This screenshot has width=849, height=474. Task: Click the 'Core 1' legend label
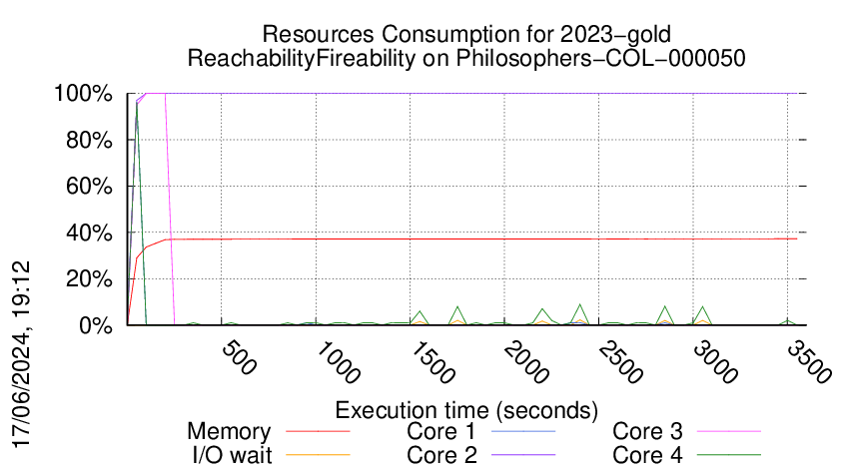(440, 432)
